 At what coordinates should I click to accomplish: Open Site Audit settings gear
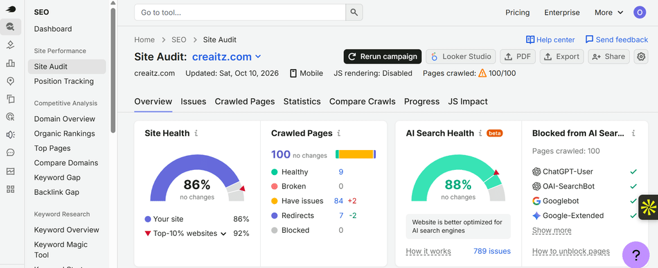coord(641,56)
